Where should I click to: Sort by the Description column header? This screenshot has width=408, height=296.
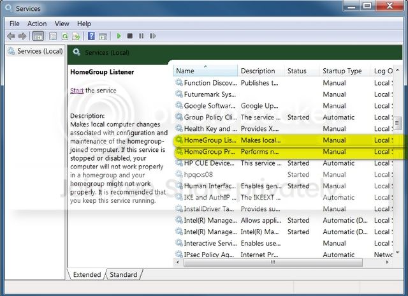(261, 71)
